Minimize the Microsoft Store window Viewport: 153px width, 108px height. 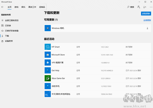click(x=139, y=2)
